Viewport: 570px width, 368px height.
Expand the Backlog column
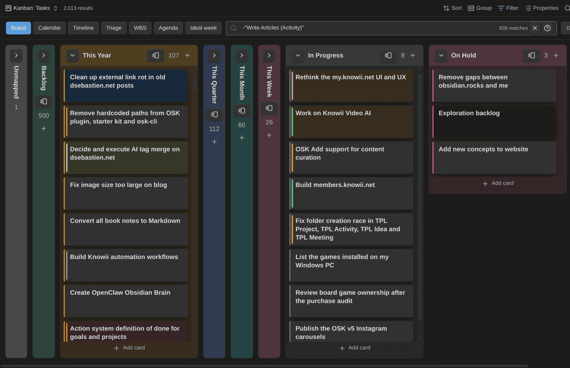(x=43, y=55)
